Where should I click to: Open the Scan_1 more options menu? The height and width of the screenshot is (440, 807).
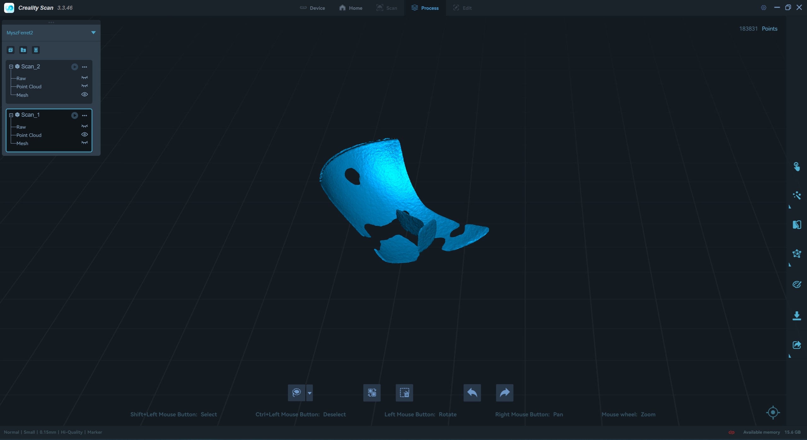[85, 115]
